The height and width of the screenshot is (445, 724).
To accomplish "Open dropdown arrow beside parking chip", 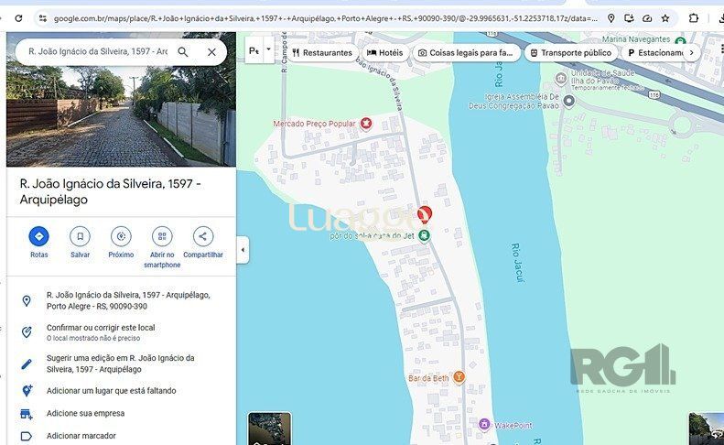I will (268, 51).
